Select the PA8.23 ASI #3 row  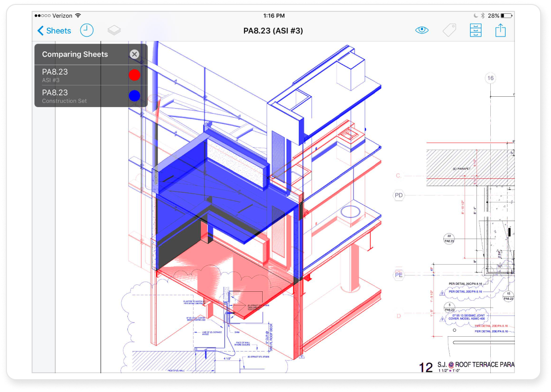(x=91, y=75)
